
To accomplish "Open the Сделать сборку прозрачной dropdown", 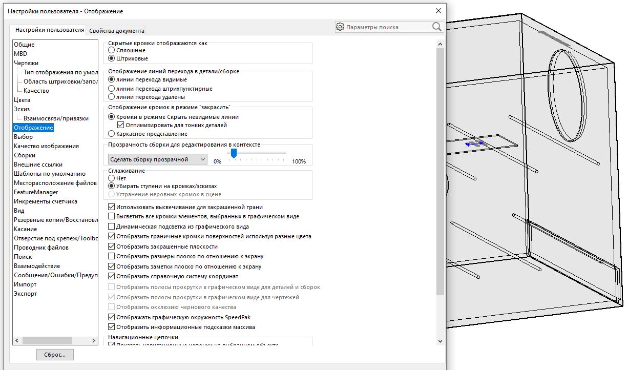I will coord(158,159).
